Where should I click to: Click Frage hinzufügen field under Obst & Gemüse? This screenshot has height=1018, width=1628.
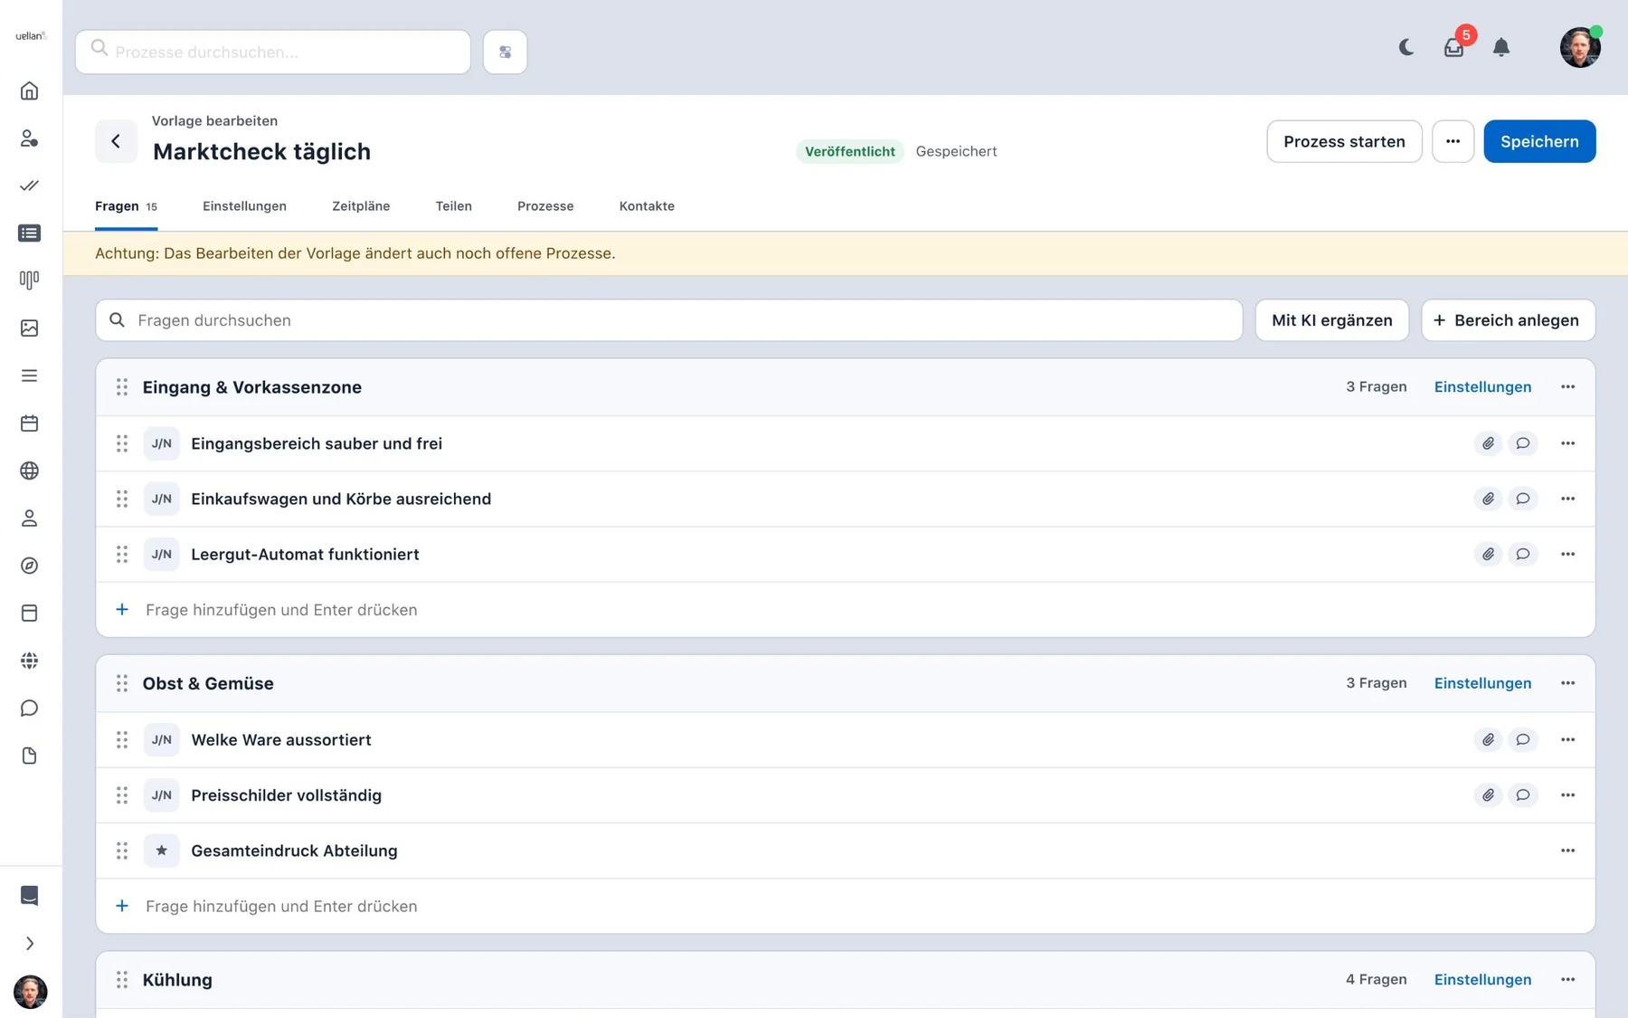pyautogui.click(x=845, y=906)
